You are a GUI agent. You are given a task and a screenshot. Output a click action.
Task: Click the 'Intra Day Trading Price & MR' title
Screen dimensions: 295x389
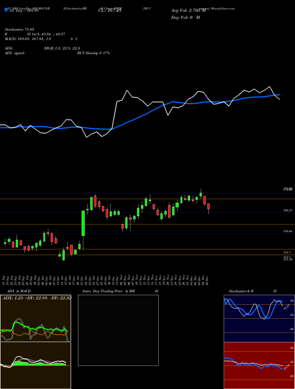tap(109, 291)
